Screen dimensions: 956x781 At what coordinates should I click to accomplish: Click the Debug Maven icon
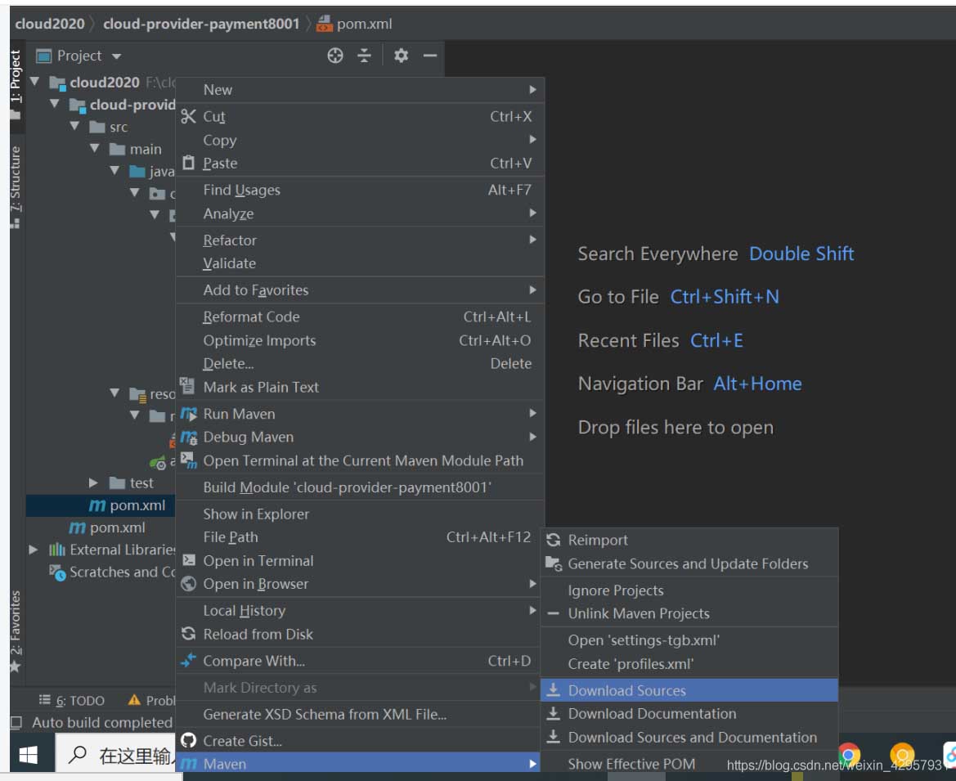tap(189, 438)
